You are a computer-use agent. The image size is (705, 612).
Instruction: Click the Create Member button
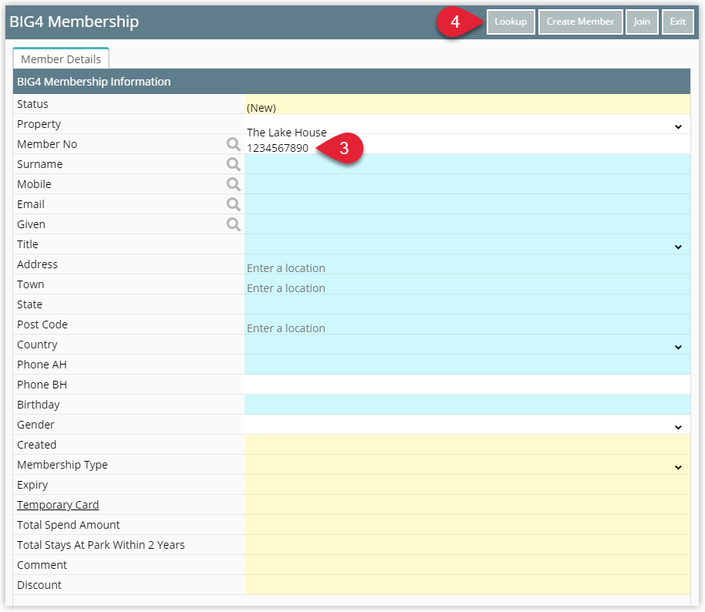(580, 22)
